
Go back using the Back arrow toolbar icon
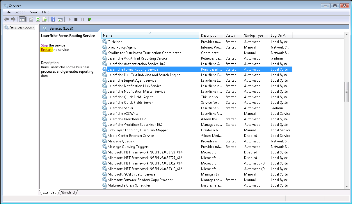(x=6, y=19)
